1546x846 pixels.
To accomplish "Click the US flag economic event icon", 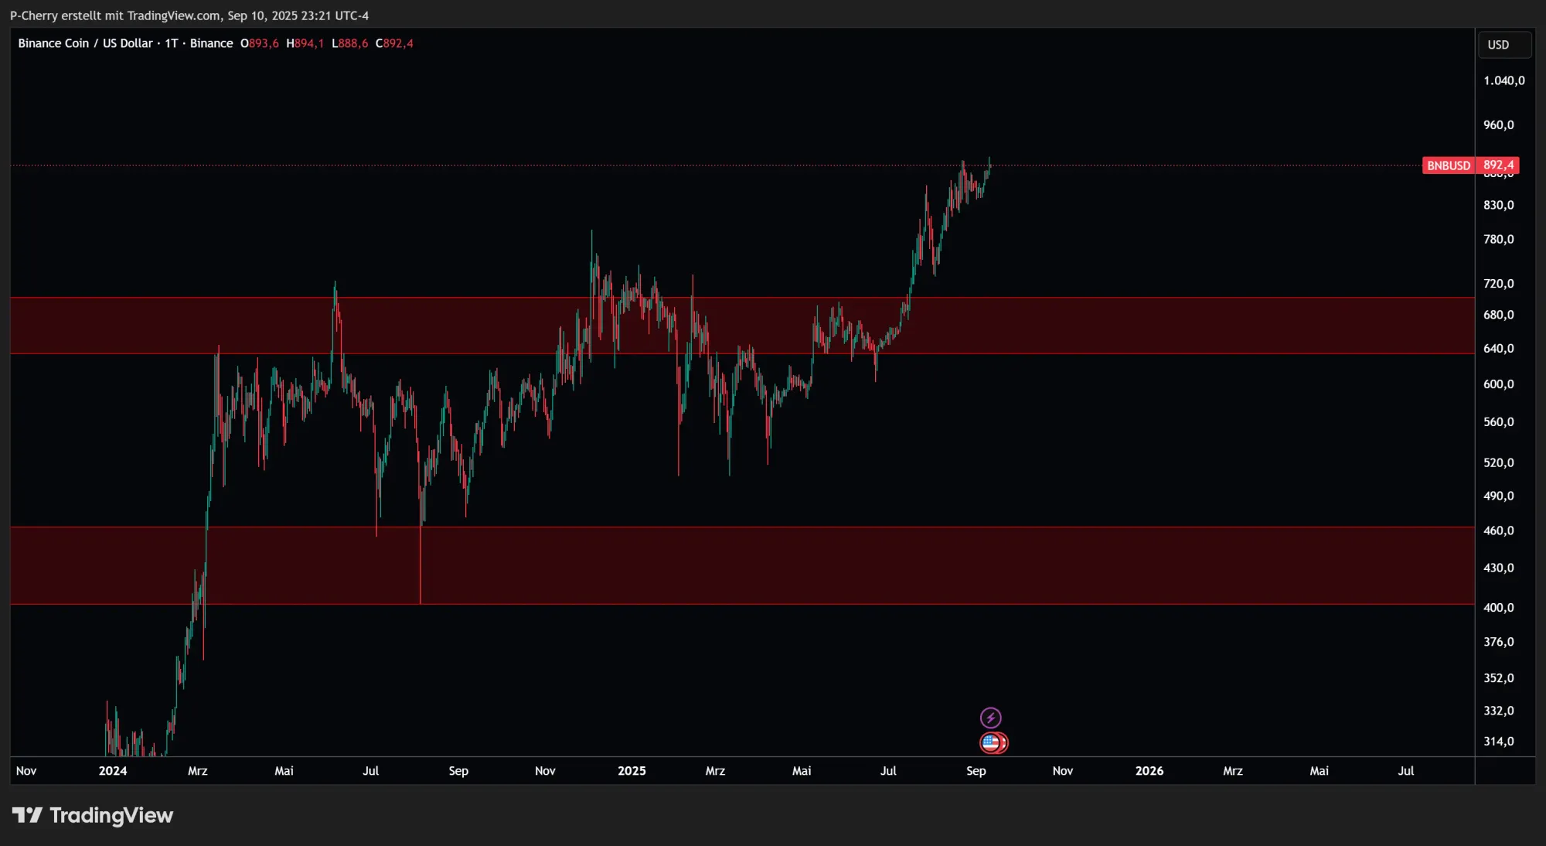I will pyautogui.click(x=992, y=743).
